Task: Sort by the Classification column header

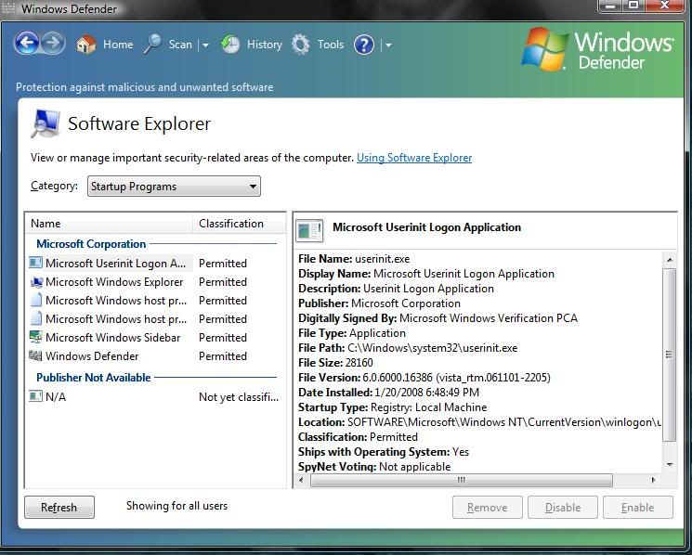Action: coord(240,224)
